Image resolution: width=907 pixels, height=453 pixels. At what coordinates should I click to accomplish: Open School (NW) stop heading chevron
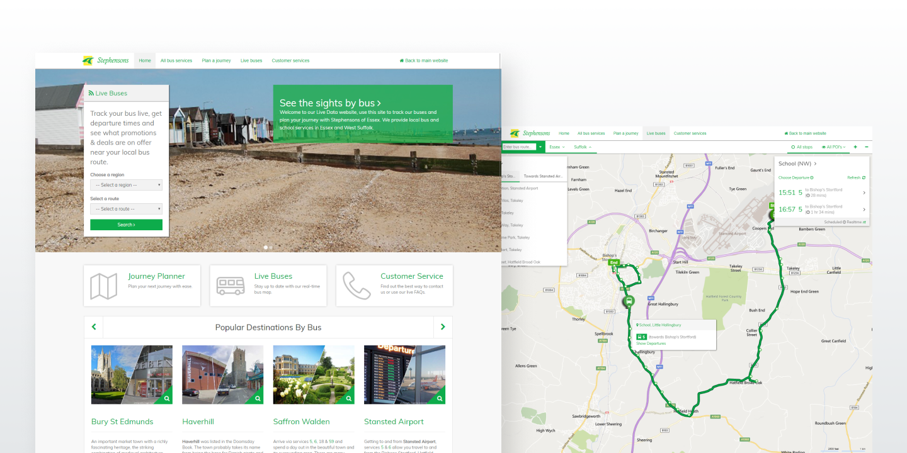(x=815, y=164)
